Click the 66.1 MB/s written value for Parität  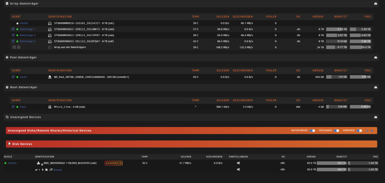[x=247, y=23]
